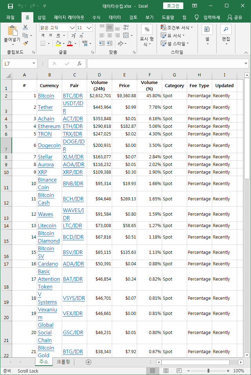Click the Bitcoin hyperlink in cell B2

click(46, 96)
